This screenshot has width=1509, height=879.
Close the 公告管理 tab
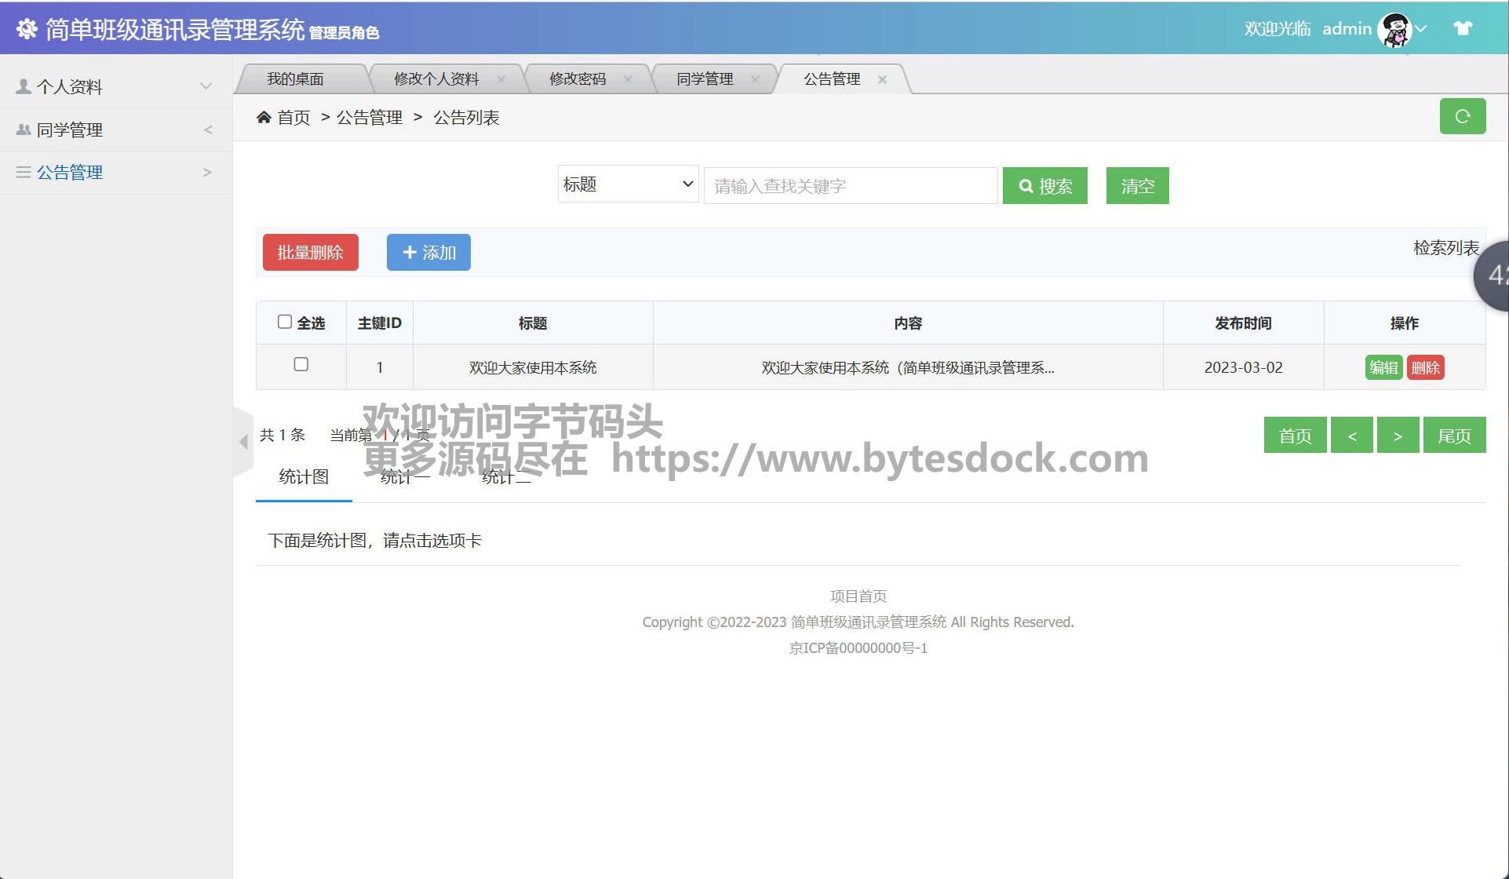882,79
